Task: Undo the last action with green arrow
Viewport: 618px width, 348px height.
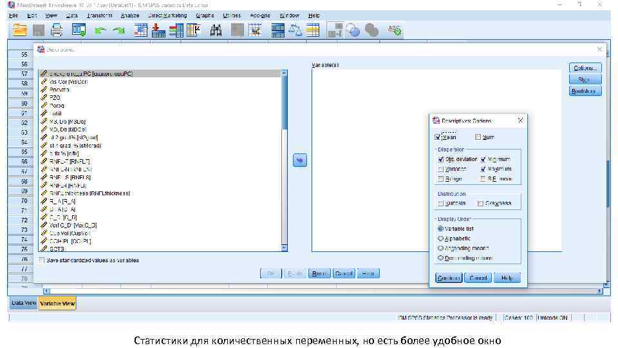Action: coord(100,30)
